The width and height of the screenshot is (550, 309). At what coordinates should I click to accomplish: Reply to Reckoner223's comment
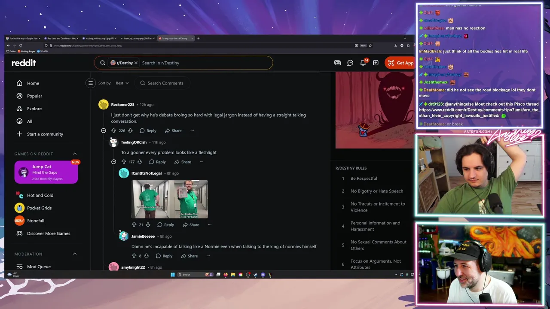148,130
